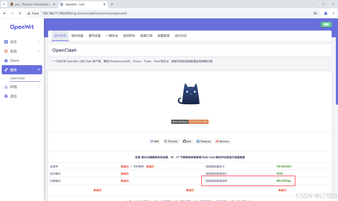Click the control panel port value 9090
Viewport: 338px width, 201px height.
click(x=280, y=174)
